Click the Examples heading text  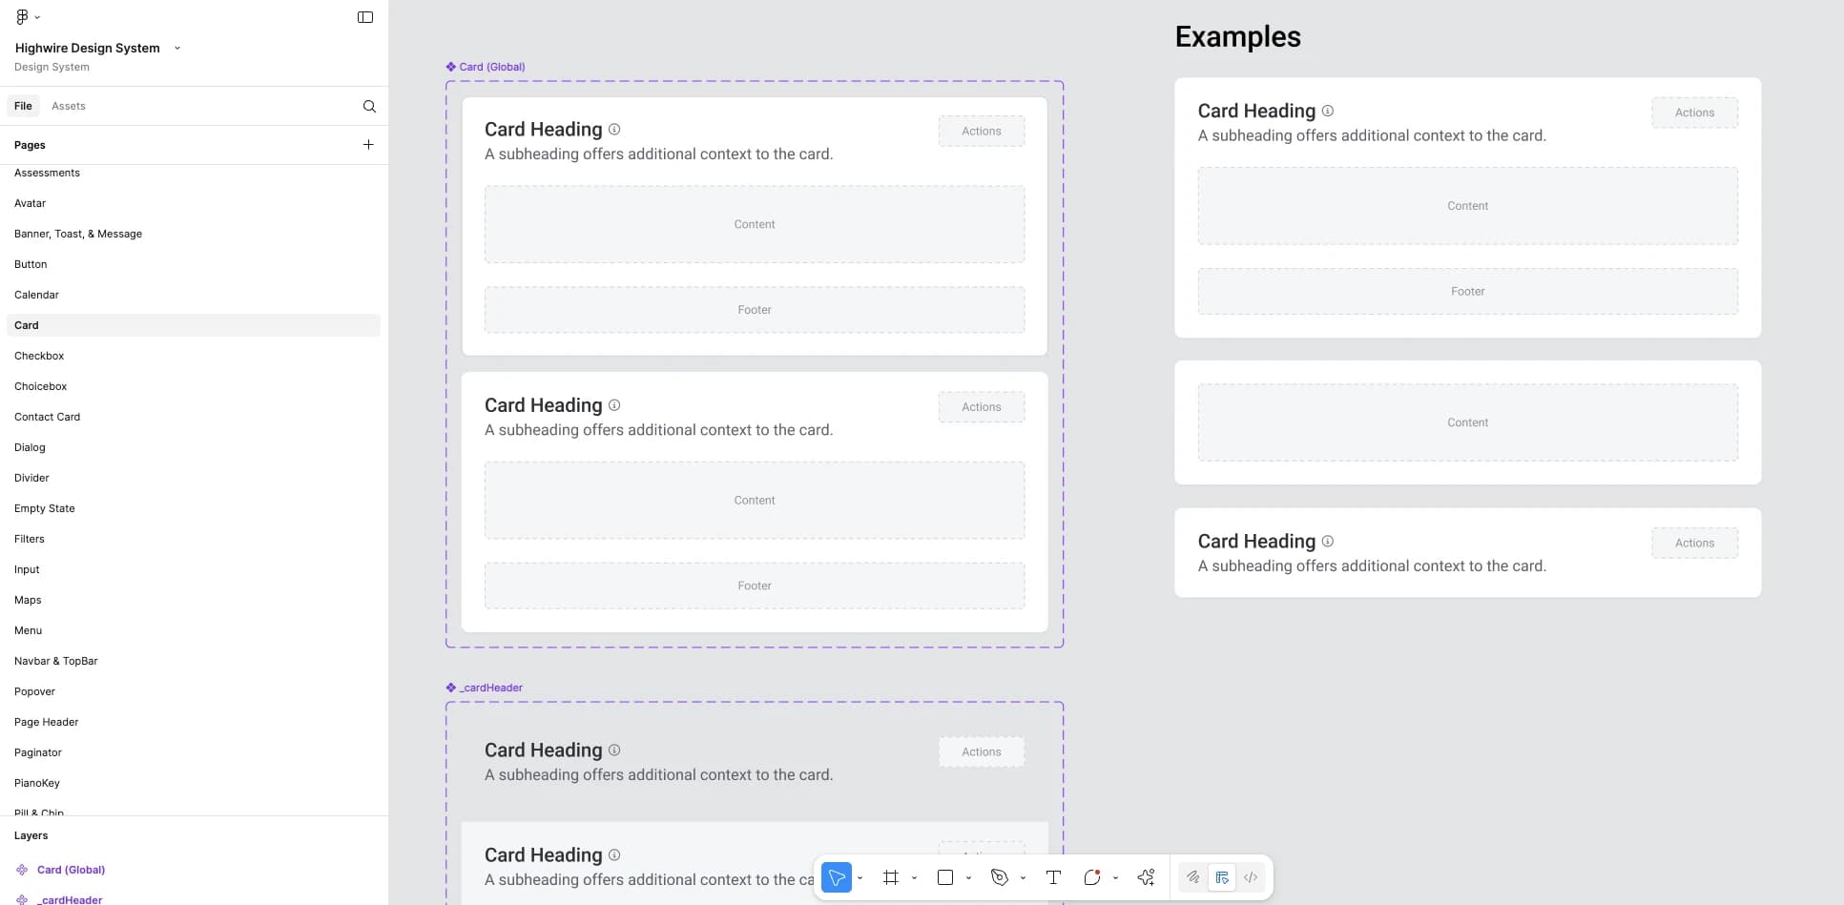coord(1237,36)
